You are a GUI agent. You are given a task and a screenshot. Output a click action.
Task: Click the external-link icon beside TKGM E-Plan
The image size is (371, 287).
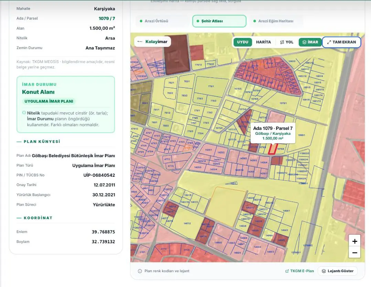pyautogui.click(x=287, y=271)
